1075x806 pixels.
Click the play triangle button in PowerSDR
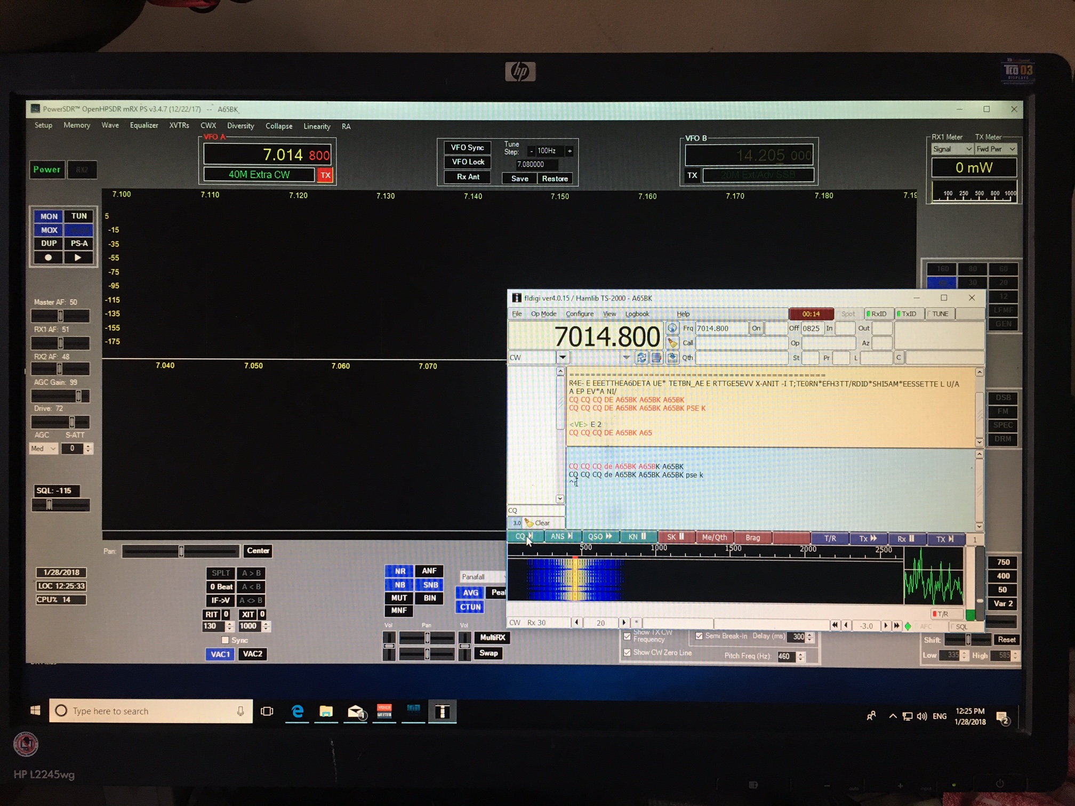pos(78,257)
